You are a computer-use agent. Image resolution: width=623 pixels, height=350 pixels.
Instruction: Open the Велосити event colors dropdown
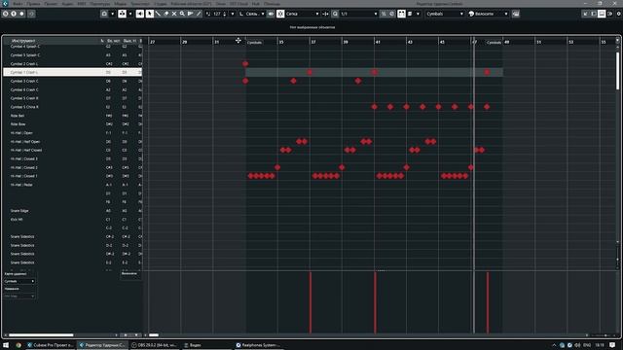[489, 14]
